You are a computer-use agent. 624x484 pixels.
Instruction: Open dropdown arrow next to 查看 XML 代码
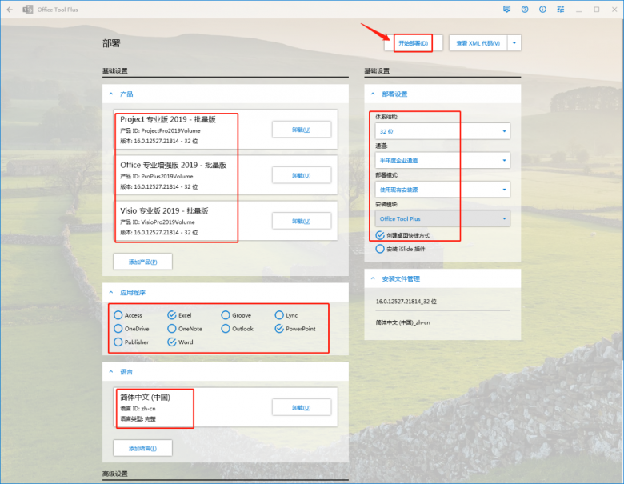pyautogui.click(x=514, y=43)
